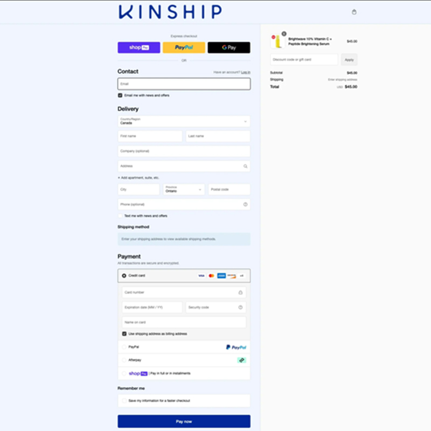Open the shopping bag icon
Screen dimensions: 431x431
click(354, 11)
